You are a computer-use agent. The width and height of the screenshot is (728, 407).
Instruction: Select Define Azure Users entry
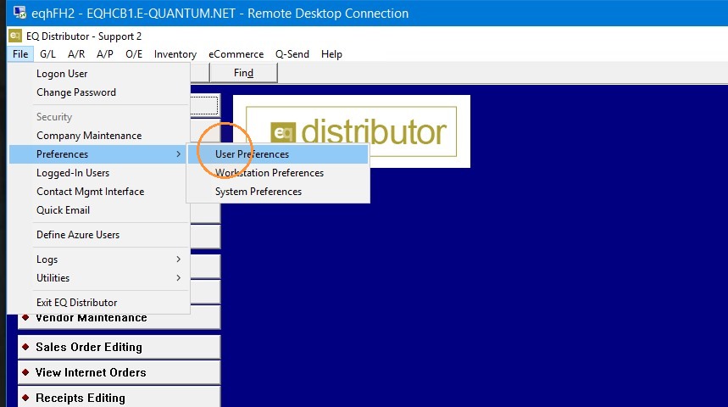pos(99,235)
